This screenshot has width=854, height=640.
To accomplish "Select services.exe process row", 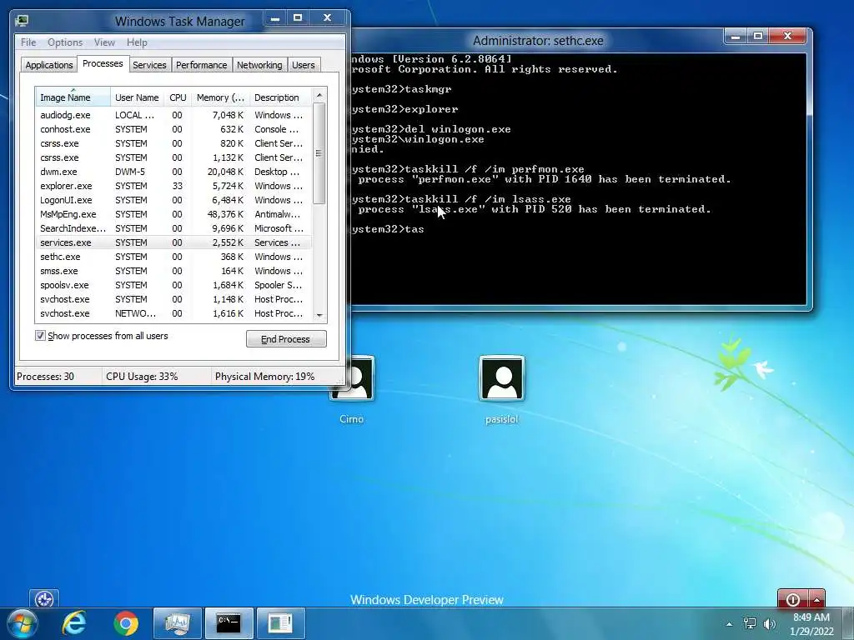I will coord(173,242).
